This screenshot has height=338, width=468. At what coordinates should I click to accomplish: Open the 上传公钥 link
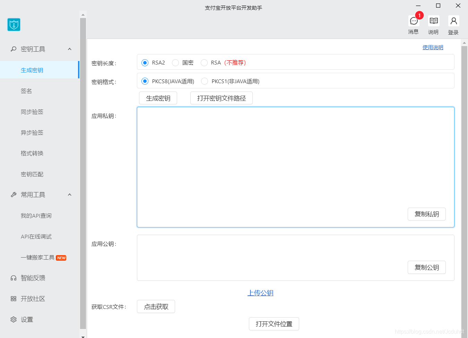[260, 293]
